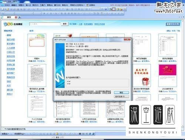Image resolution: width=185 pixels, height=140 pixels.
Task: Expand the 其他 category arrow link
Action: tap(10, 94)
